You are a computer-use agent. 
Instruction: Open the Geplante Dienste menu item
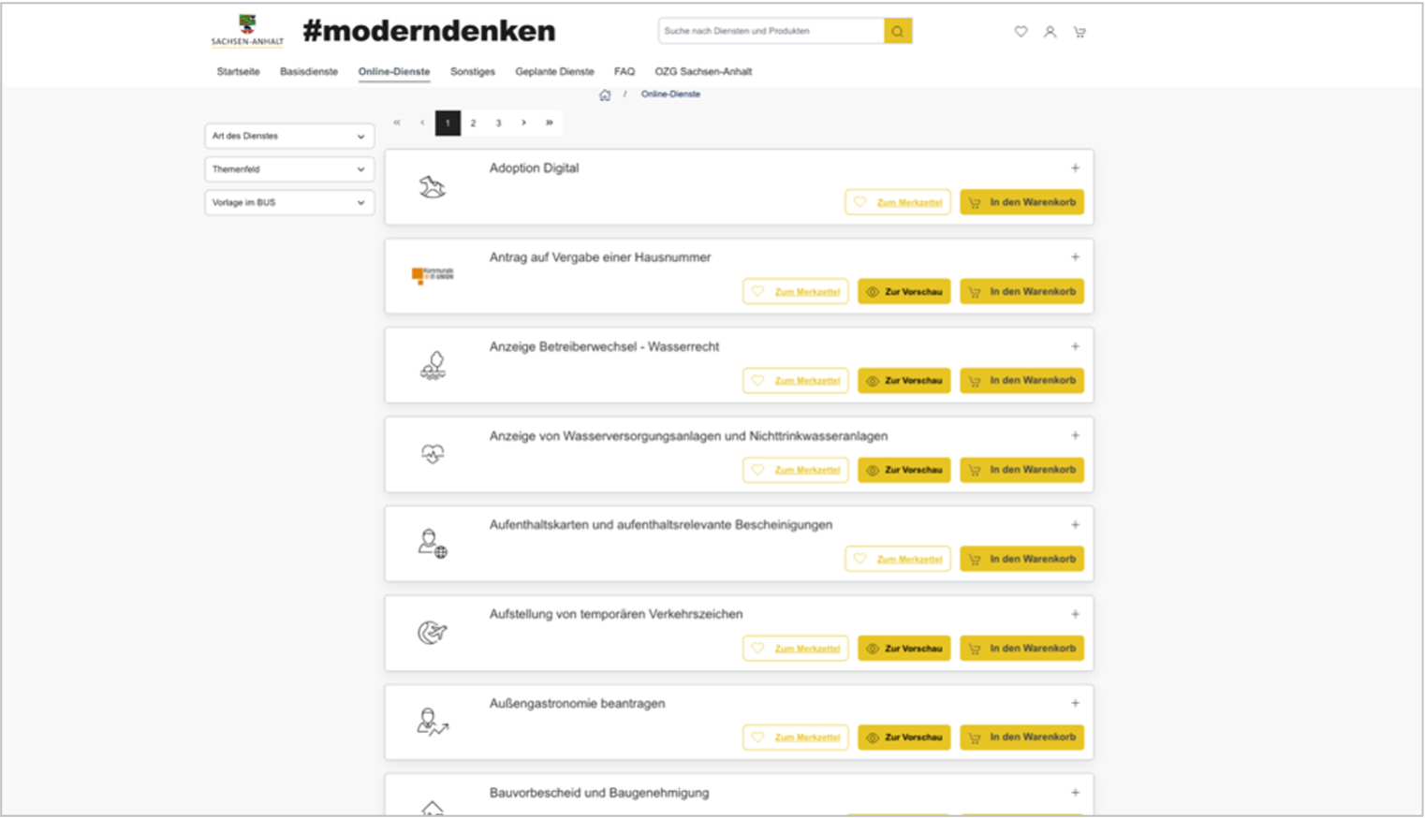coord(554,71)
